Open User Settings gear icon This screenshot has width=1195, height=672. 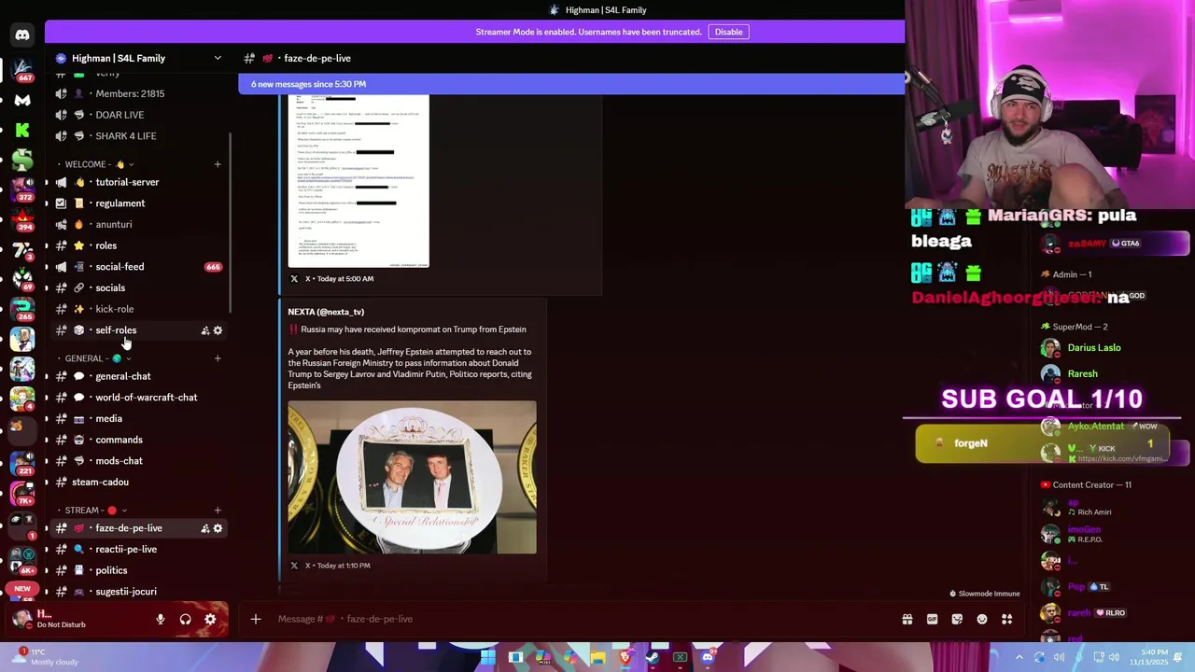tap(210, 619)
